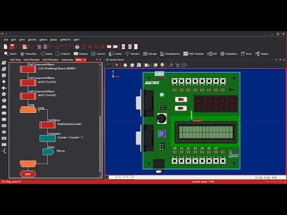The height and width of the screenshot is (215, 287).
Task: Select the Output icon in the flowchart palette
Action: (x=4, y=69)
